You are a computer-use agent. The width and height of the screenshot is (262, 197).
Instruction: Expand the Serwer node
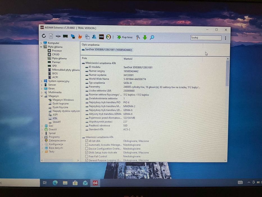(x=42, y=85)
